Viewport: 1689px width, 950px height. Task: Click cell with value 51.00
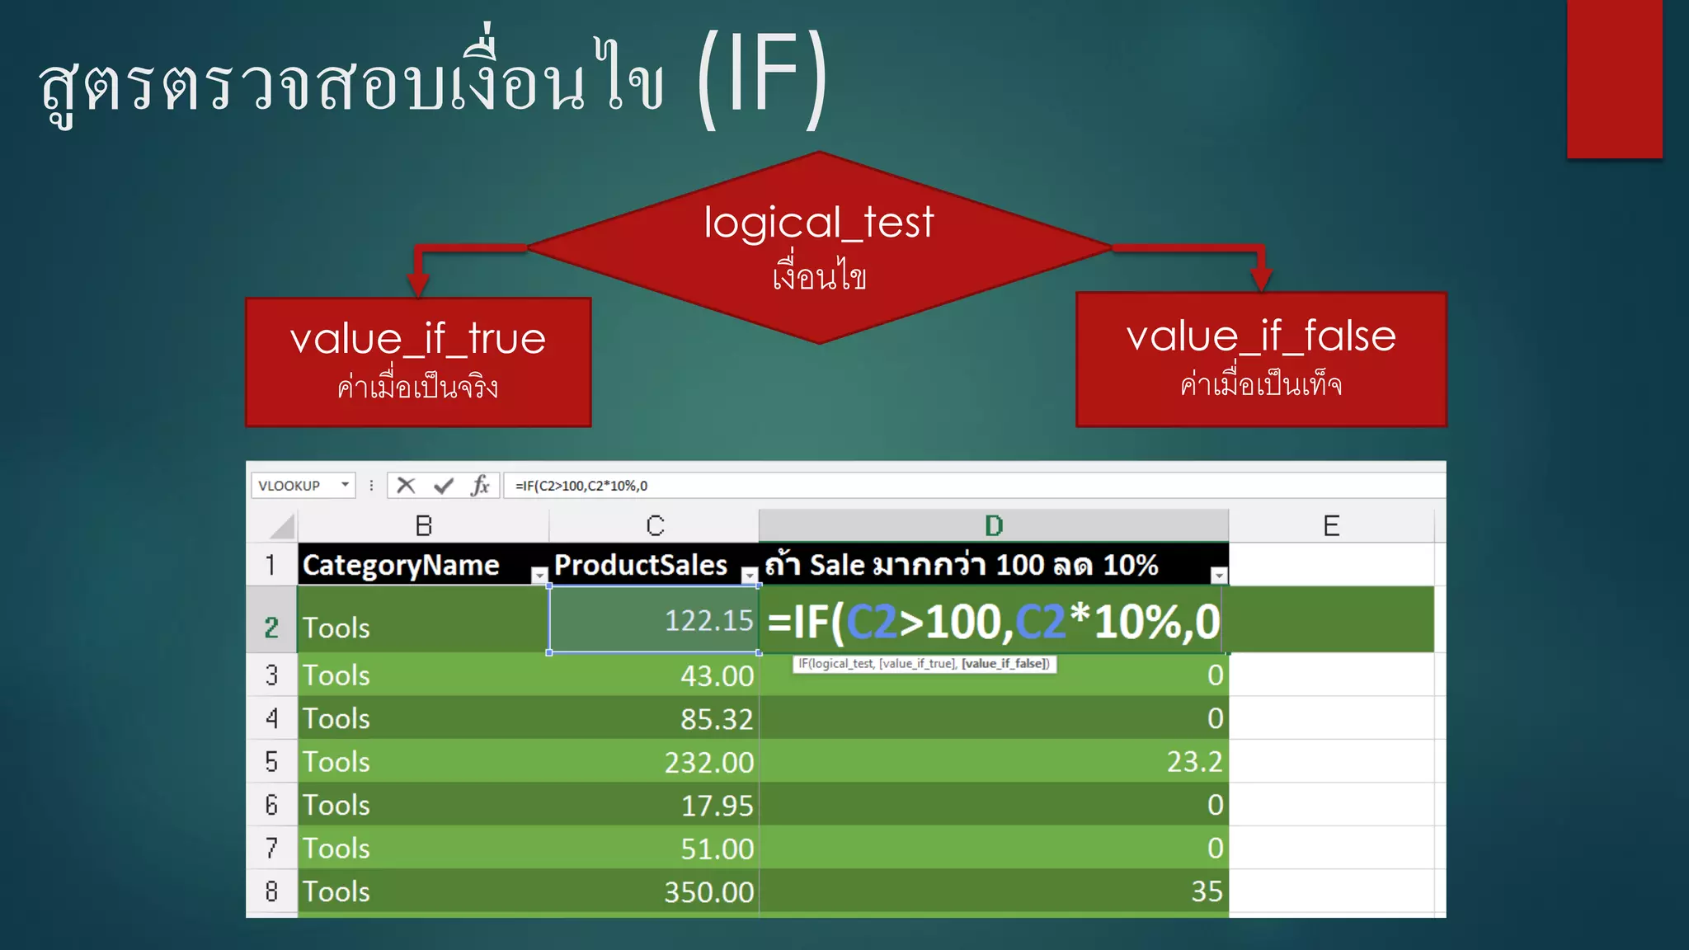(x=654, y=848)
